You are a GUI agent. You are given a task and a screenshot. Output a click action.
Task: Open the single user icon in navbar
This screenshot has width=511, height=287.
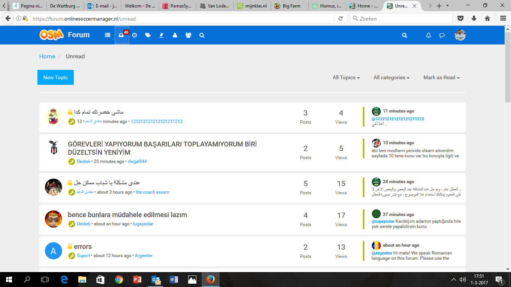[x=175, y=35]
